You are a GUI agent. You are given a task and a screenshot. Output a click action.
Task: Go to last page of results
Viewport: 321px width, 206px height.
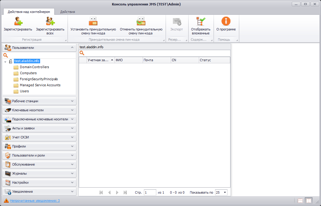pos(125,192)
